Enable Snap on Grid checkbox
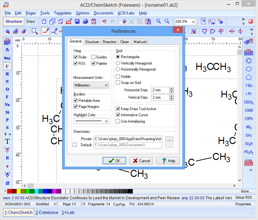 [x=118, y=83]
